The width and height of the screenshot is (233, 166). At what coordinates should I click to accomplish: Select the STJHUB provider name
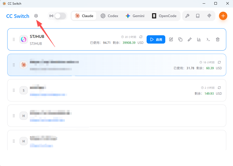[37, 37]
